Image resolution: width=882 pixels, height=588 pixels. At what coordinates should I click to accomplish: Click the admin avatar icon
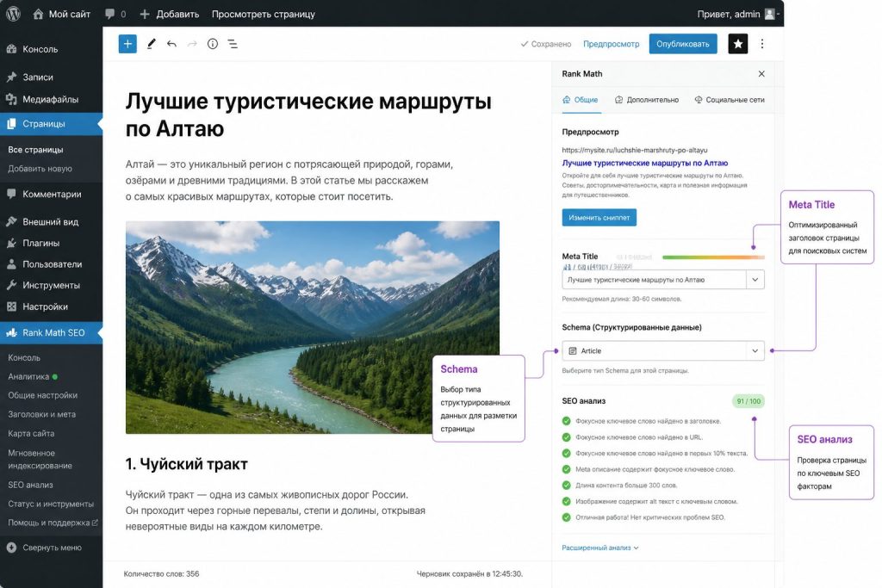click(x=769, y=14)
